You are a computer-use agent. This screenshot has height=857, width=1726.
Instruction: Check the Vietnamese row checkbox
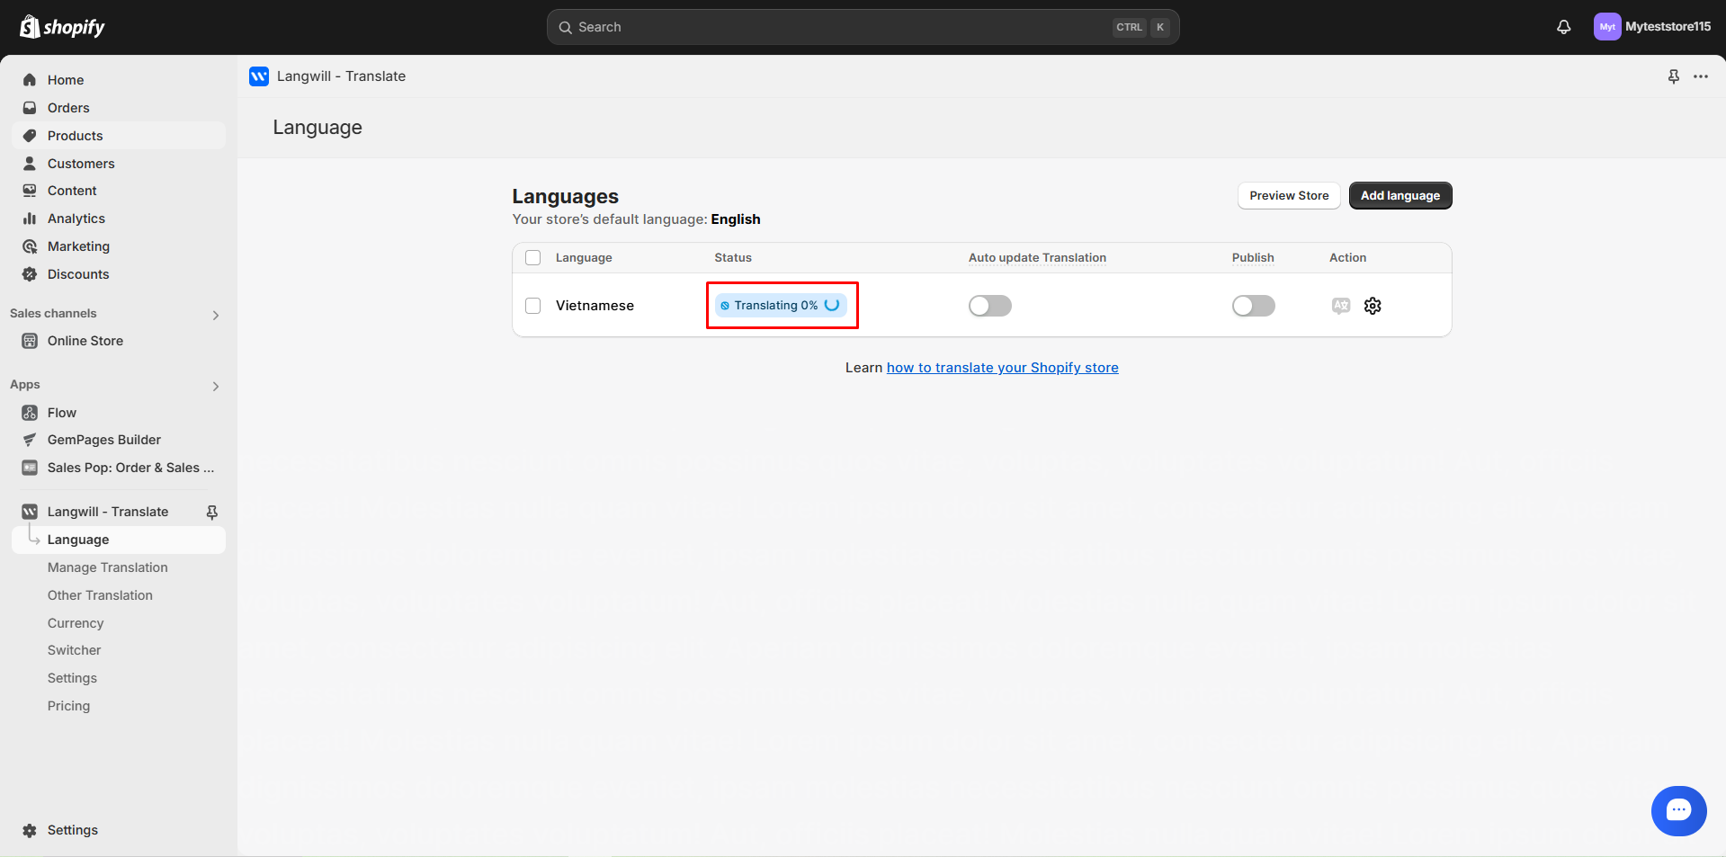(532, 306)
